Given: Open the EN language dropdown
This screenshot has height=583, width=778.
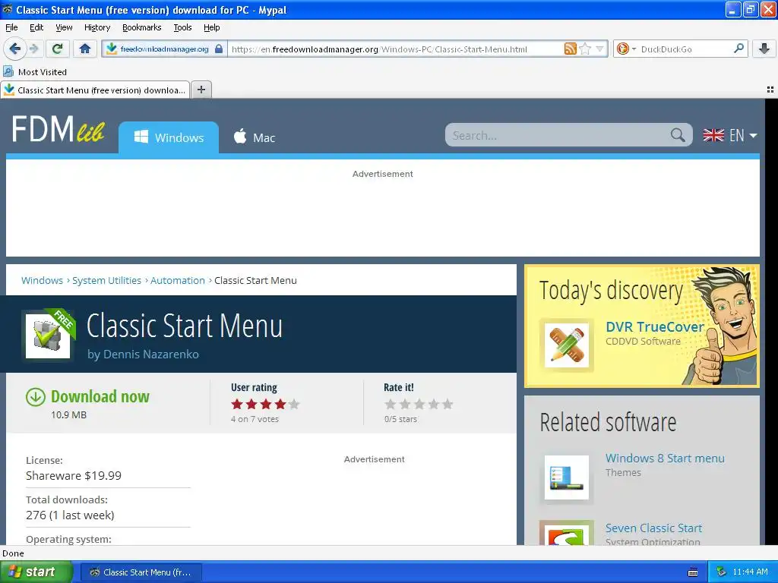Looking at the screenshot, I should 730,135.
